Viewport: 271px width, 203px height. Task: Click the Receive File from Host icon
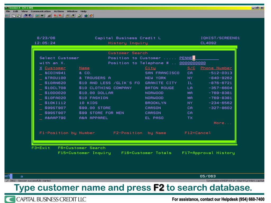(31, 16)
